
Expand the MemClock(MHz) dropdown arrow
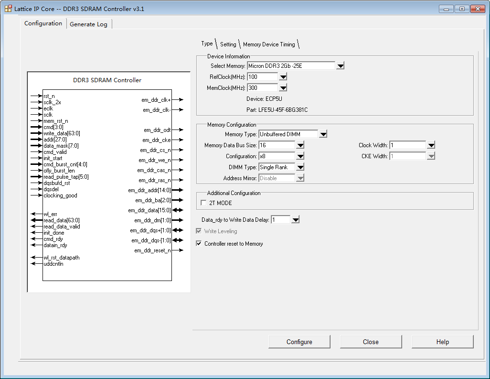(x=283, y=88)
